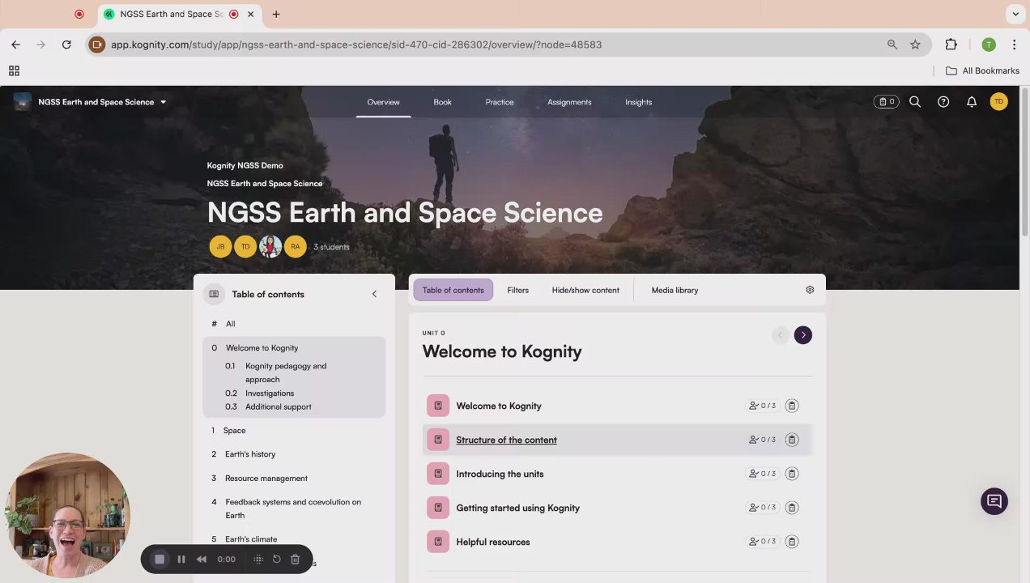Open the Structure of the content link
The width and height of the screenshot is (1030, 583).
pos(506,440)
